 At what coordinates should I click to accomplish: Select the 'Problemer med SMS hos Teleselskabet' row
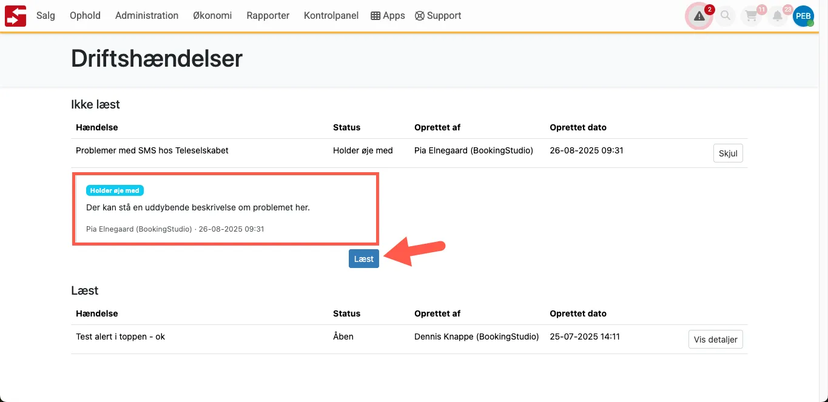(x=152, y=150)
